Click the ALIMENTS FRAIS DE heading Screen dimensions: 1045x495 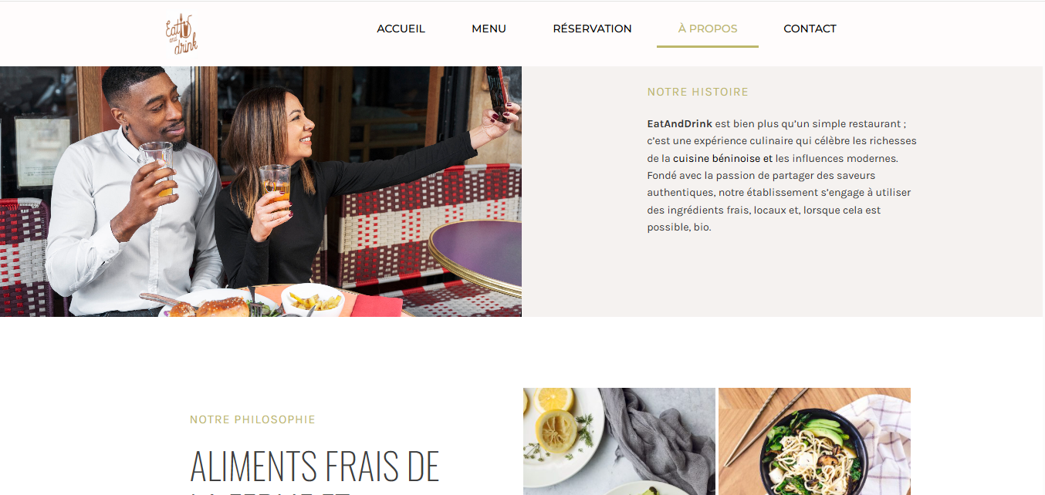pos(314,466)
